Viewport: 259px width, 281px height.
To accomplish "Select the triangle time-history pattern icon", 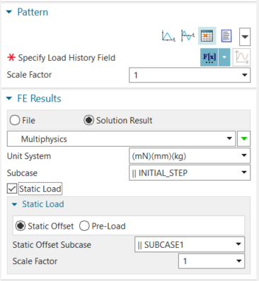I will click(x=168, y=36).
